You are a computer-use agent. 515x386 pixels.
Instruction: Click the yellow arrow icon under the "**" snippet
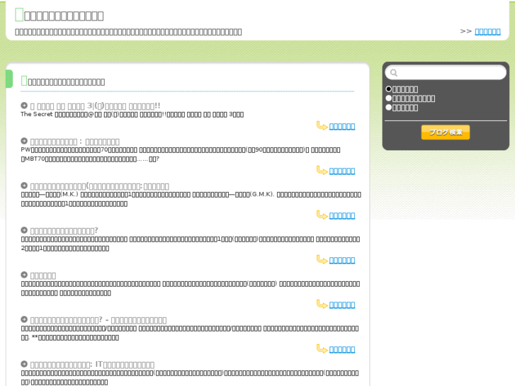[322, 349]
